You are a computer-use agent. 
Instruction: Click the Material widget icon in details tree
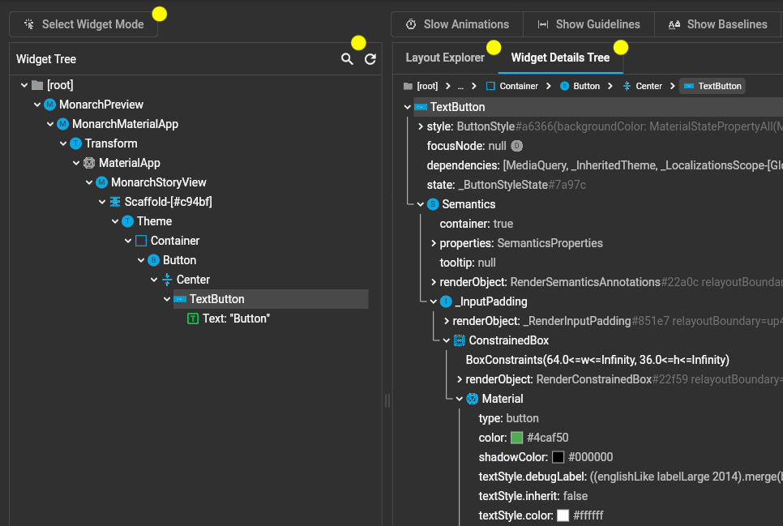point(473,399)
